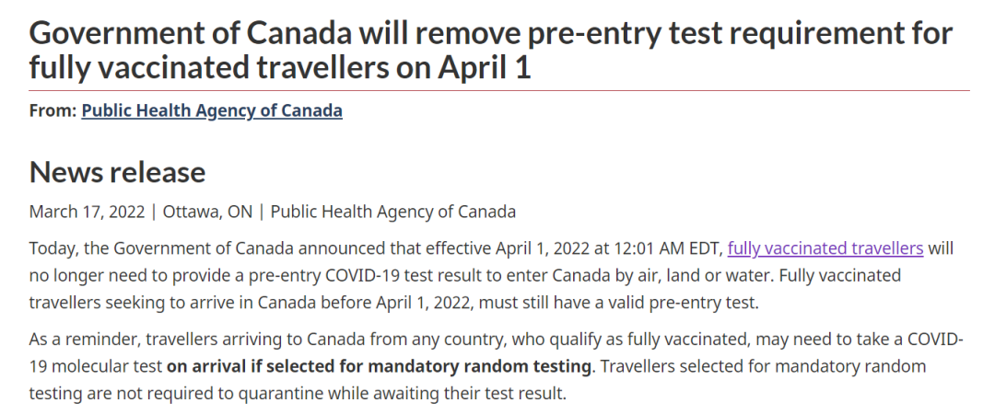Follow the 'fully vaccinated travellers' hyperlink
This screenshot has width=995, height=414.
825,247
